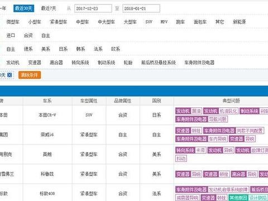Click the 抖动 tag in 英朗 row
The image size is (268, 201).
click(x=181, y=159)
